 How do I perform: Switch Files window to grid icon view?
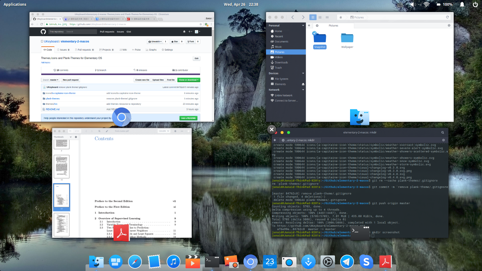[313, 17]
